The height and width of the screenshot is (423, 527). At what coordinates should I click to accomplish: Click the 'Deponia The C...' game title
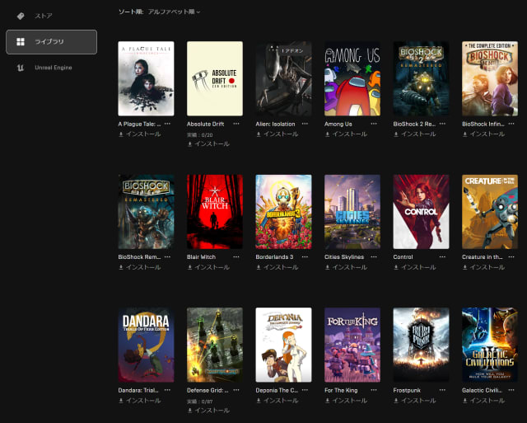point(277,390)
